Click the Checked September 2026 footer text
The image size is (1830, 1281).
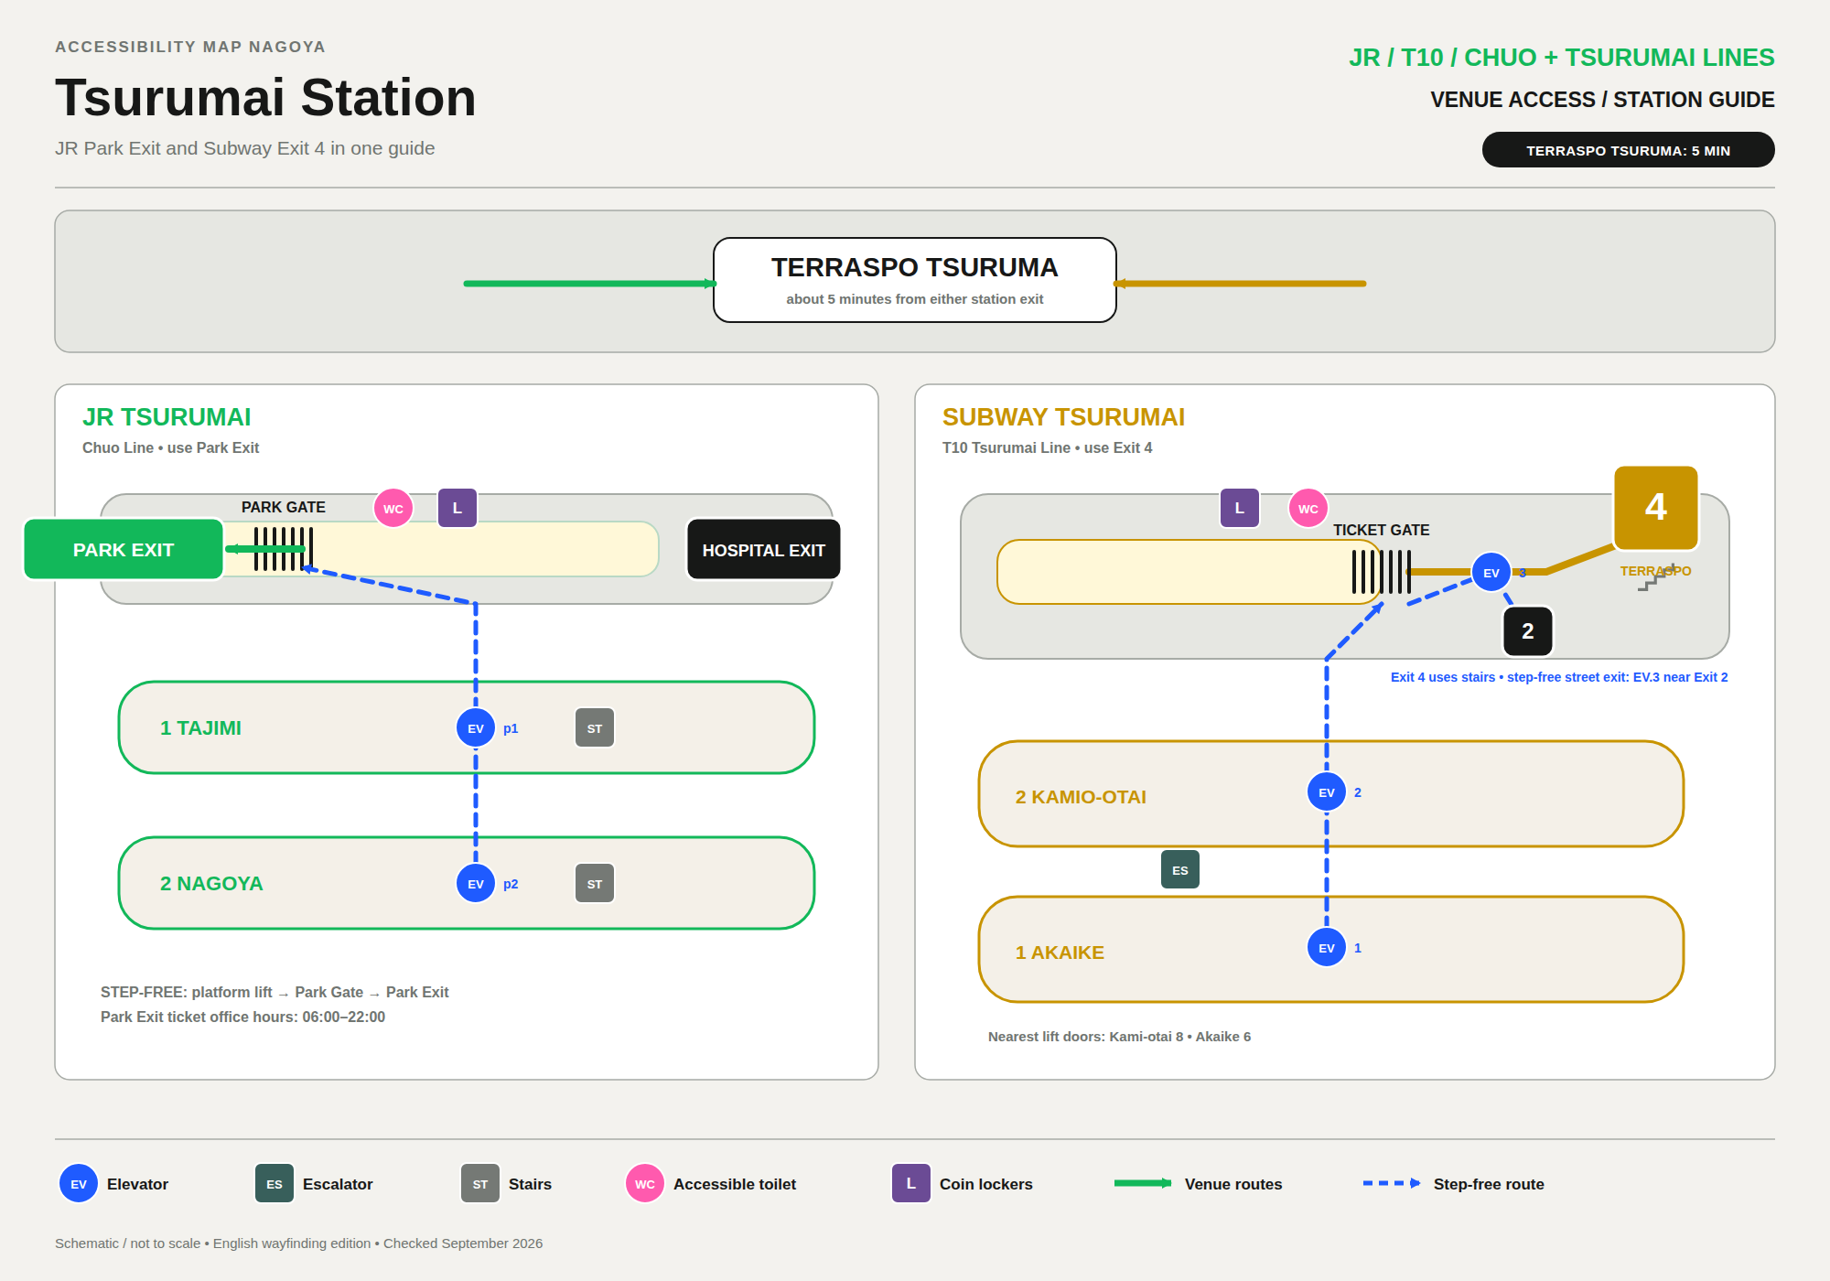(463, 1243)
